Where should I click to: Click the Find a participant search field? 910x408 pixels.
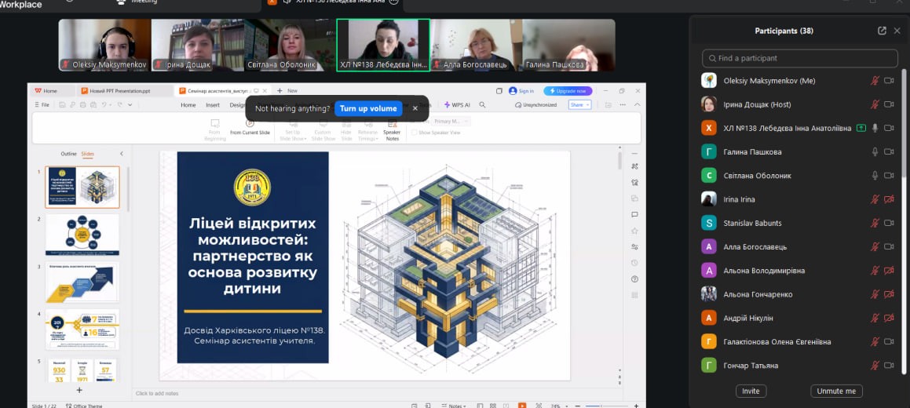(x=799, y=58)
